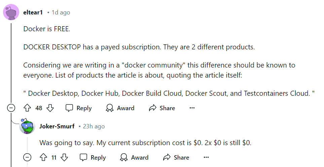324x167 pixels.
Task: Open more options on eltear1's comment
Action: click(192, 108)
